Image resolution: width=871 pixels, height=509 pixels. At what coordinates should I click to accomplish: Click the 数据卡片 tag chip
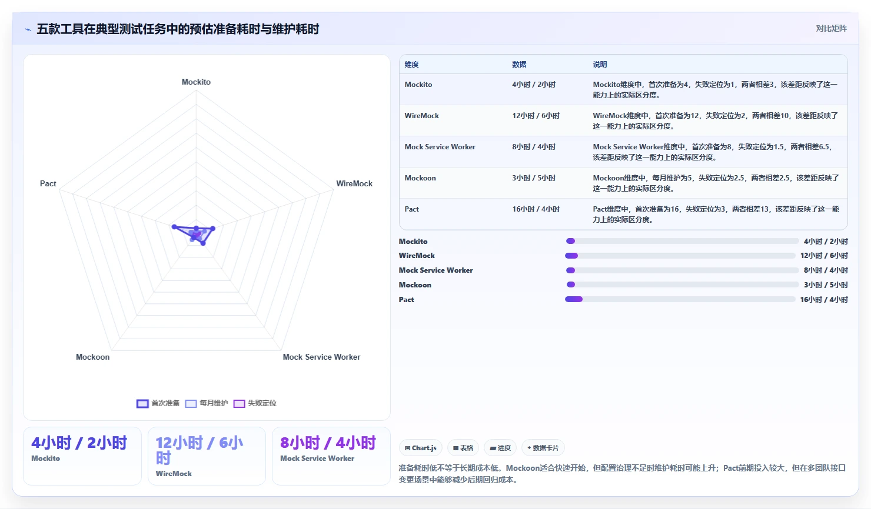click(x=543, y=448)
